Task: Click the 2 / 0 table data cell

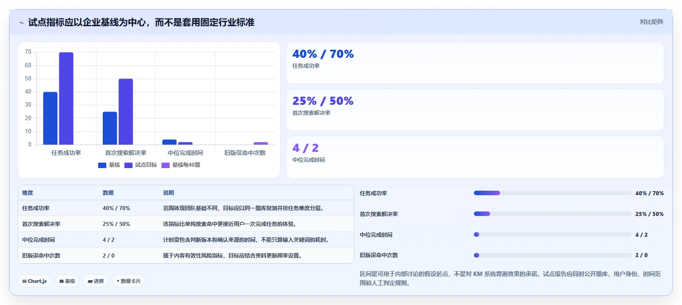Action: pyautogui.click(x=109, y=255)
